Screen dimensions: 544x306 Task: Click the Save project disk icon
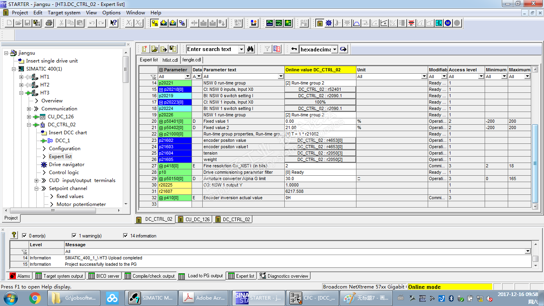(x=27, y=23)
